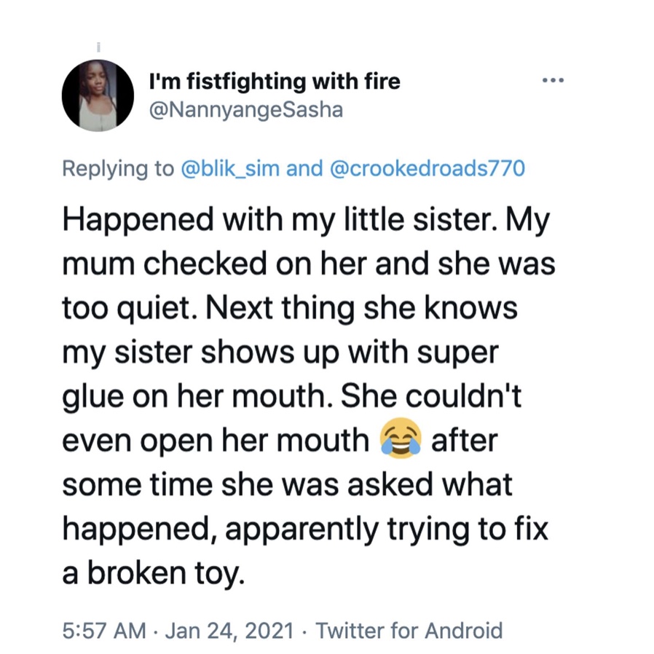This screenshot has width=654, height=654.
Task: Click the Replying to label text
Action: (x=118, y=168)
